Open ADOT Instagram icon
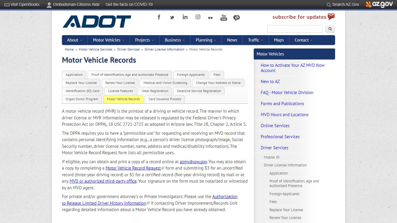This screenshot has height=223, width=397. (198, 17)
